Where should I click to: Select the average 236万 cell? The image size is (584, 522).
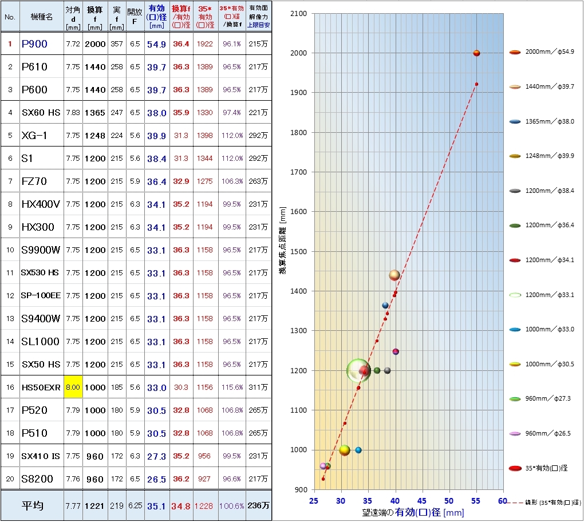coord(258,505)
